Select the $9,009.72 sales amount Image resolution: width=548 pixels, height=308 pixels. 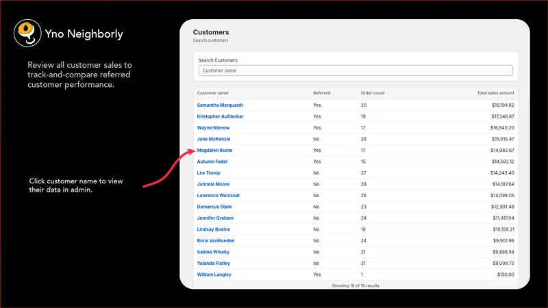(503, 264)
